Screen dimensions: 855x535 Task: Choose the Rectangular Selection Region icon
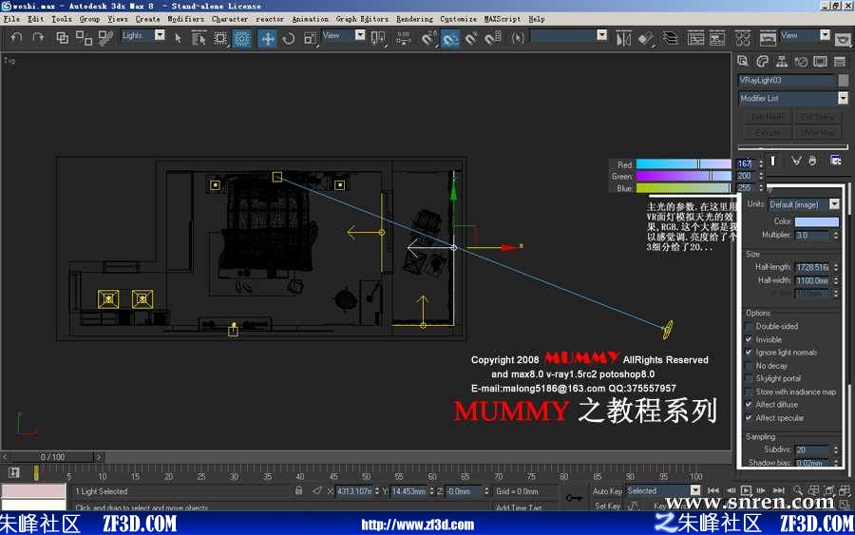pos(220,38)
